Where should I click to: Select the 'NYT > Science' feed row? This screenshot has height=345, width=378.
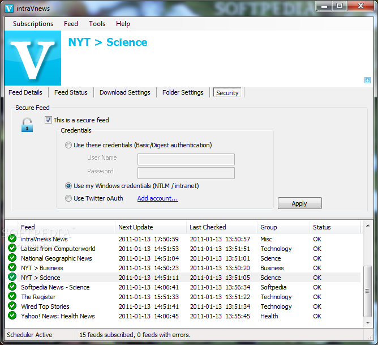[183, 278]
